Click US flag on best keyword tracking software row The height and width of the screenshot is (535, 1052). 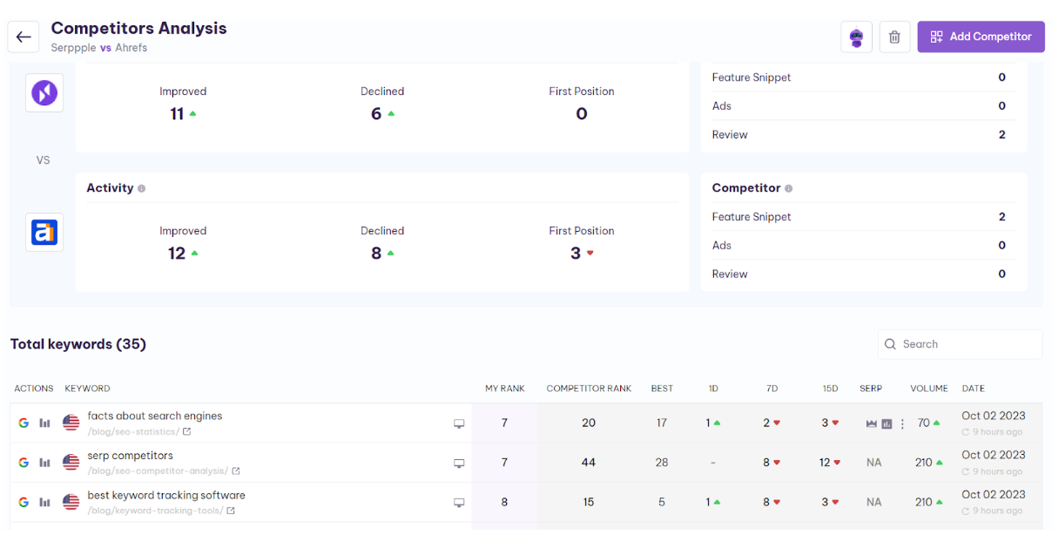(71, 502)
